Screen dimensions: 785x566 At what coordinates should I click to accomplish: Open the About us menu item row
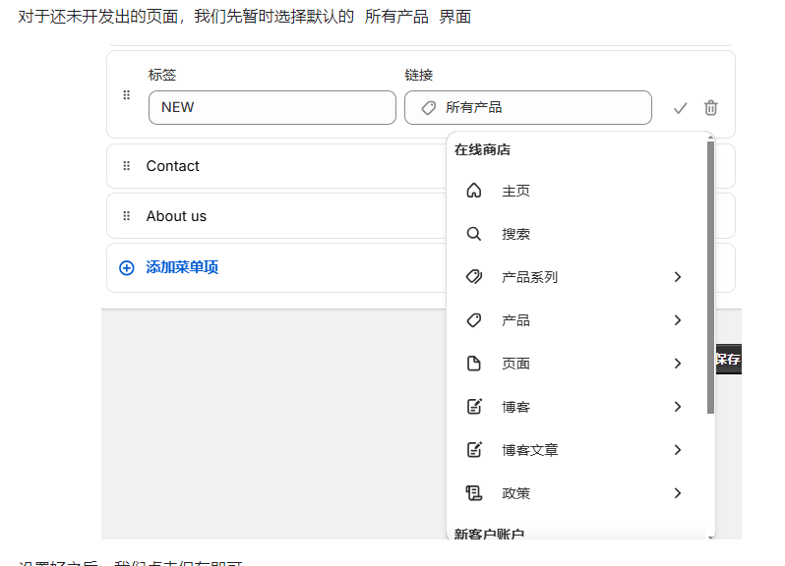pyautogui.click(x=276, y=216)
